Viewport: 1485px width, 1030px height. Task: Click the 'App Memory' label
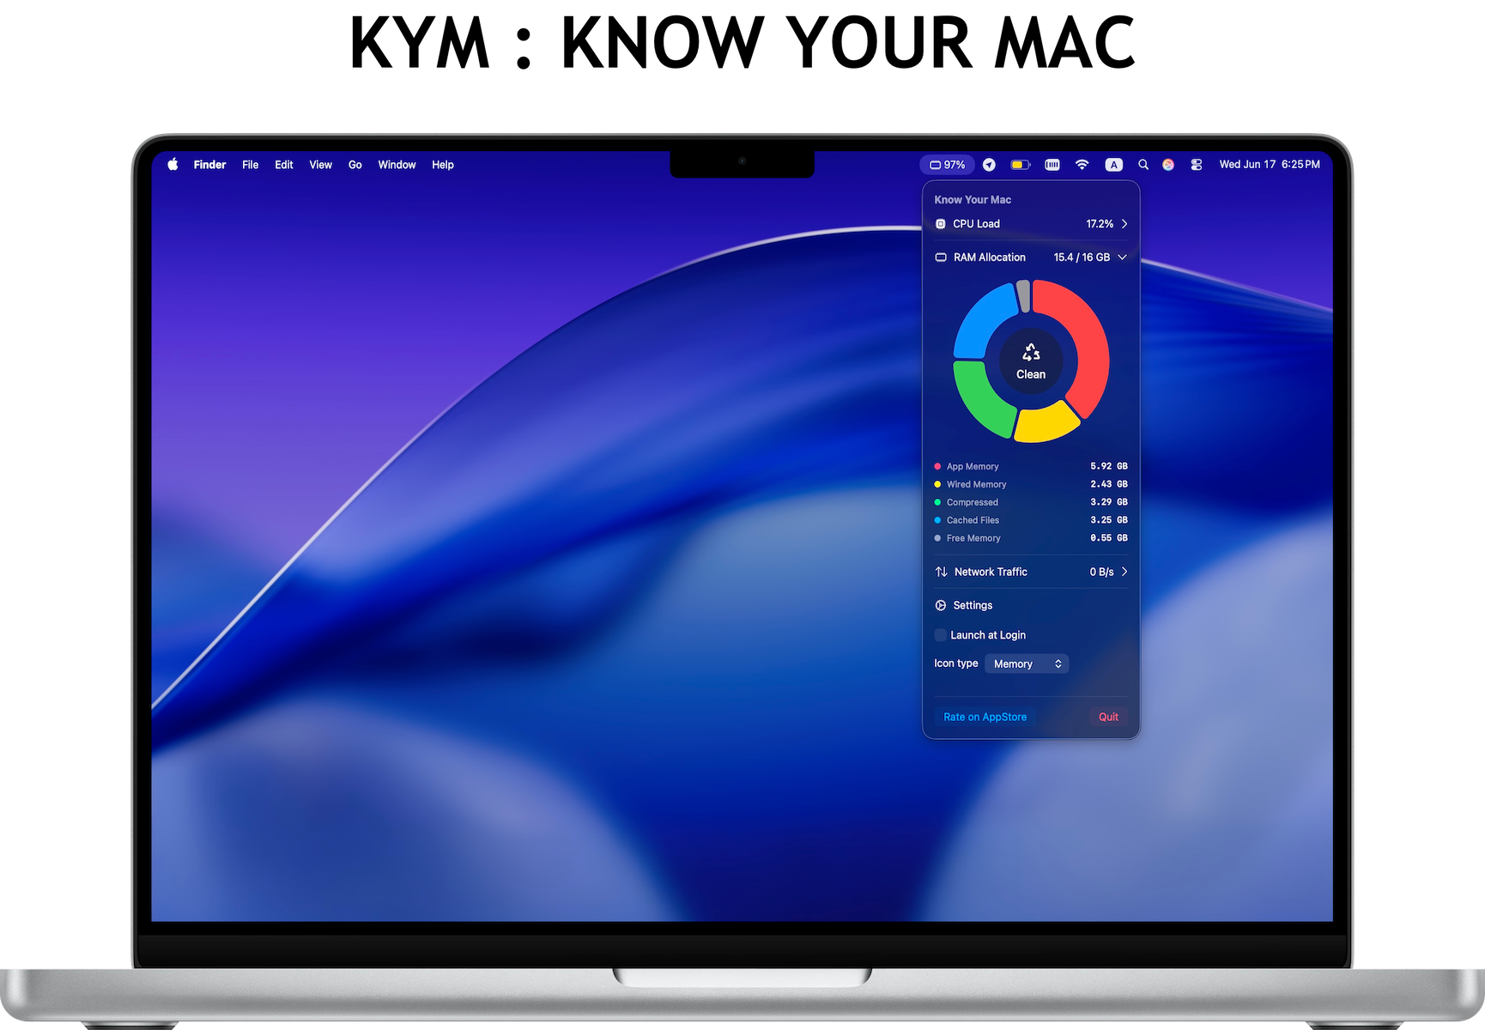click(x=973, y=467)
